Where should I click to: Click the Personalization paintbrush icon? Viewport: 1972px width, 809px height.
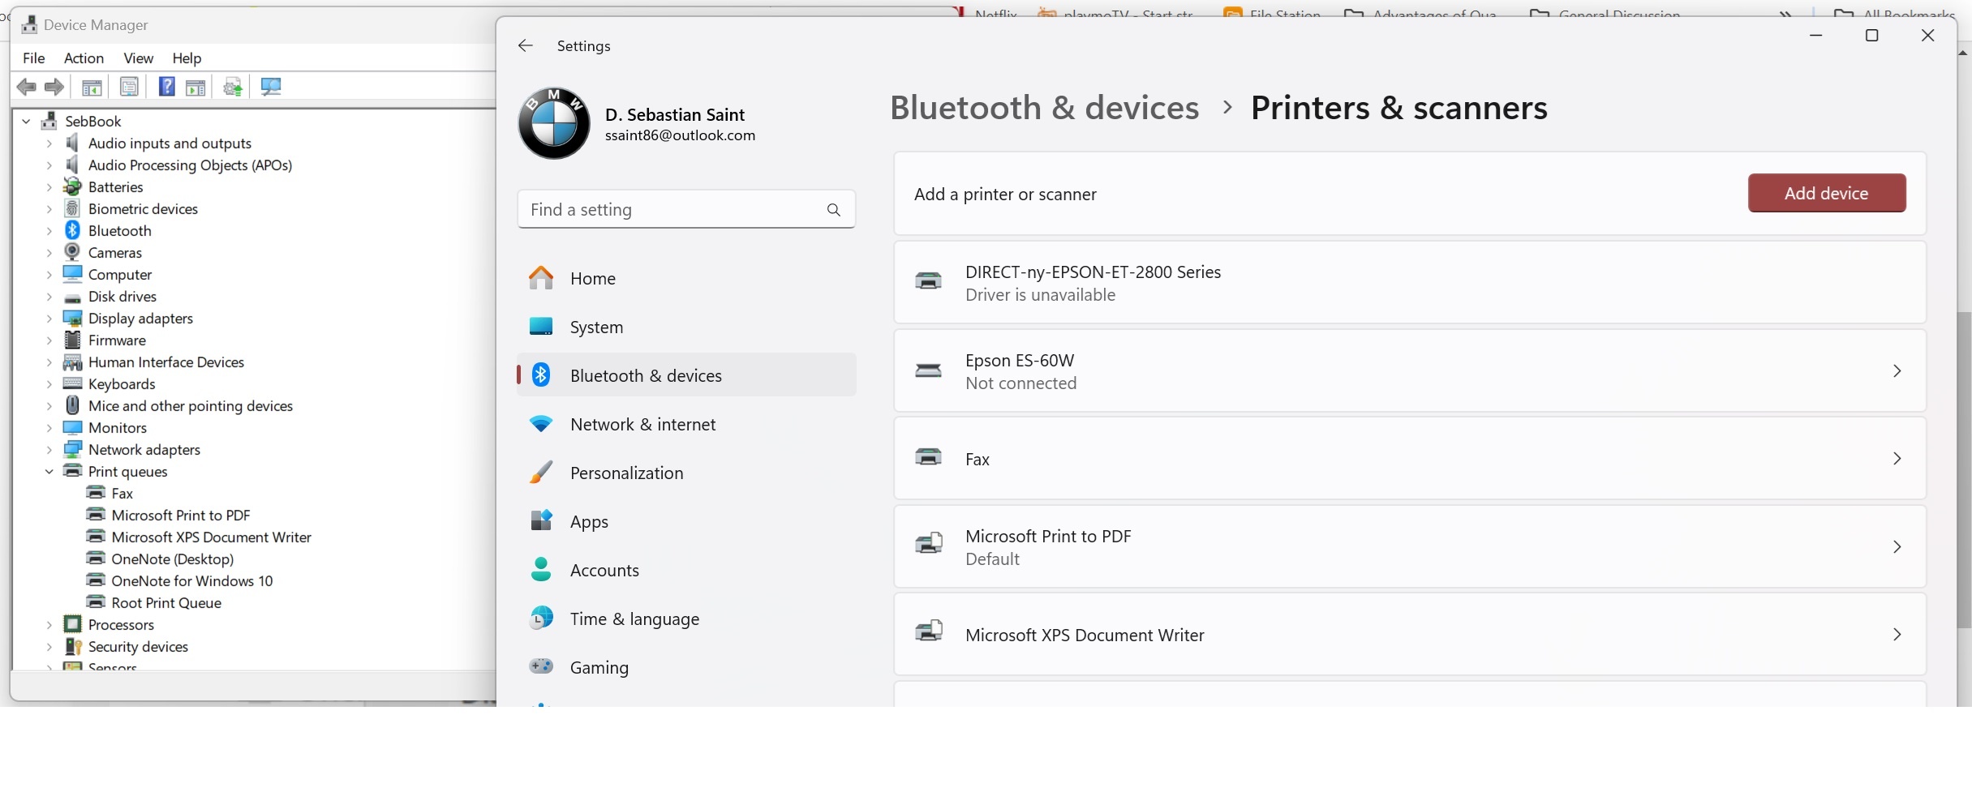pyautogui.click(x=540, y=472)
